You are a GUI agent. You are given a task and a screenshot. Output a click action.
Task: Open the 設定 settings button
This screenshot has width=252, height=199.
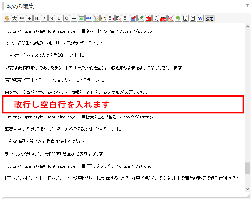point(209,19)
